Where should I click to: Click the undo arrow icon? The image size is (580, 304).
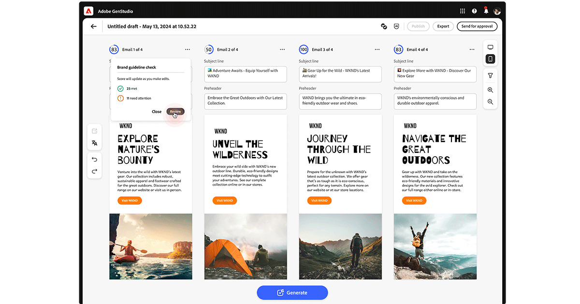coord(95,160)
